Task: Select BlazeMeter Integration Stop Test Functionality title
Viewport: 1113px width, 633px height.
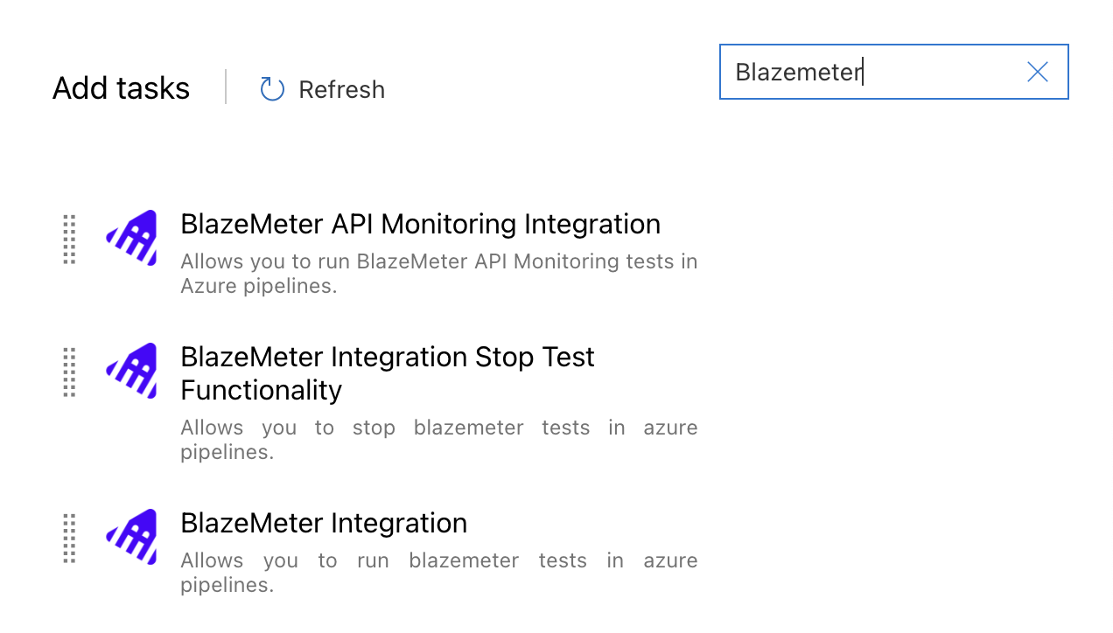Action: coord(387,357)
